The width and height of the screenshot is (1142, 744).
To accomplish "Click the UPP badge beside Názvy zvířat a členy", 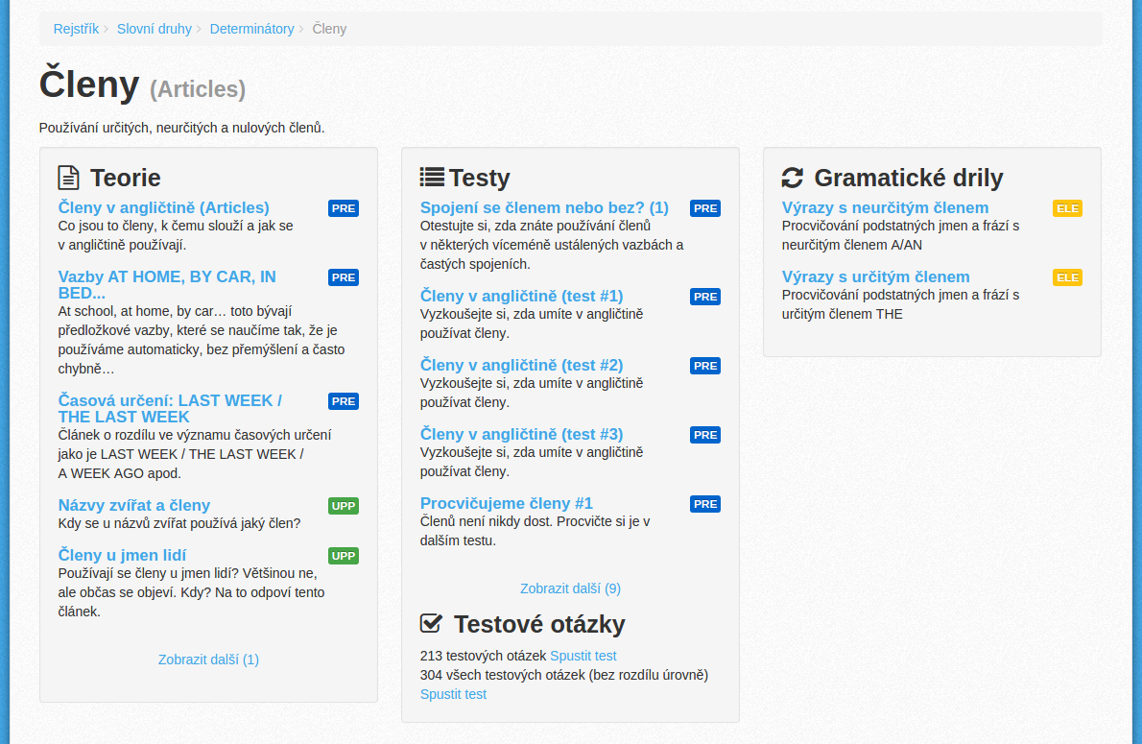I will coord(344,506).
